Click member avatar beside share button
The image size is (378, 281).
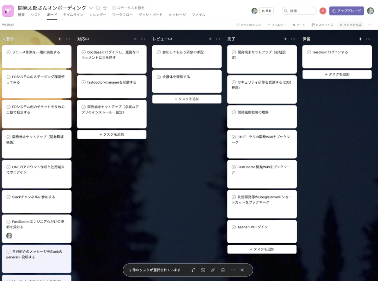pyautogui.click(x=254, y=11)
